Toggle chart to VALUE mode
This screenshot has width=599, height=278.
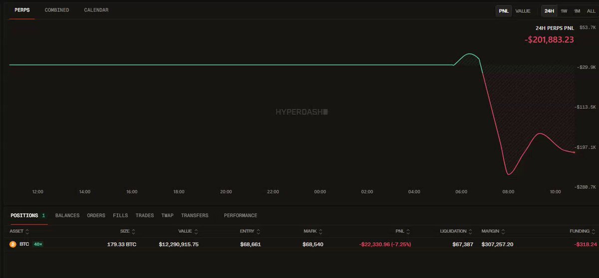[x=523, y=11]
